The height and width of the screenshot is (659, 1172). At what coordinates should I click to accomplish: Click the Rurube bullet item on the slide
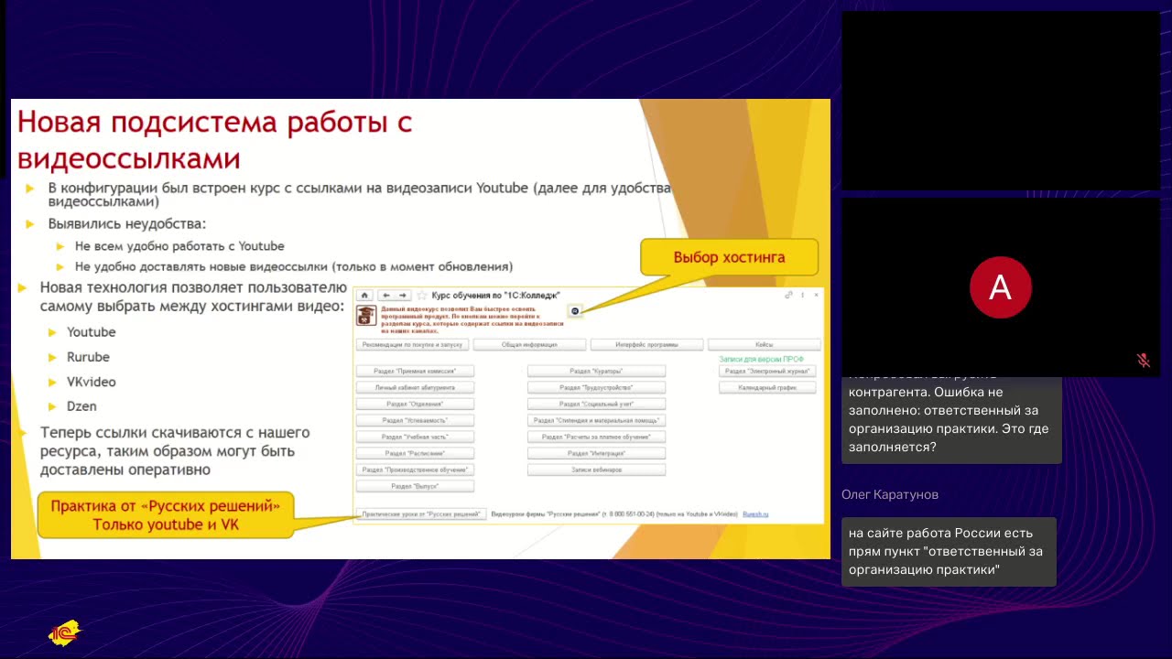point(88,357)
